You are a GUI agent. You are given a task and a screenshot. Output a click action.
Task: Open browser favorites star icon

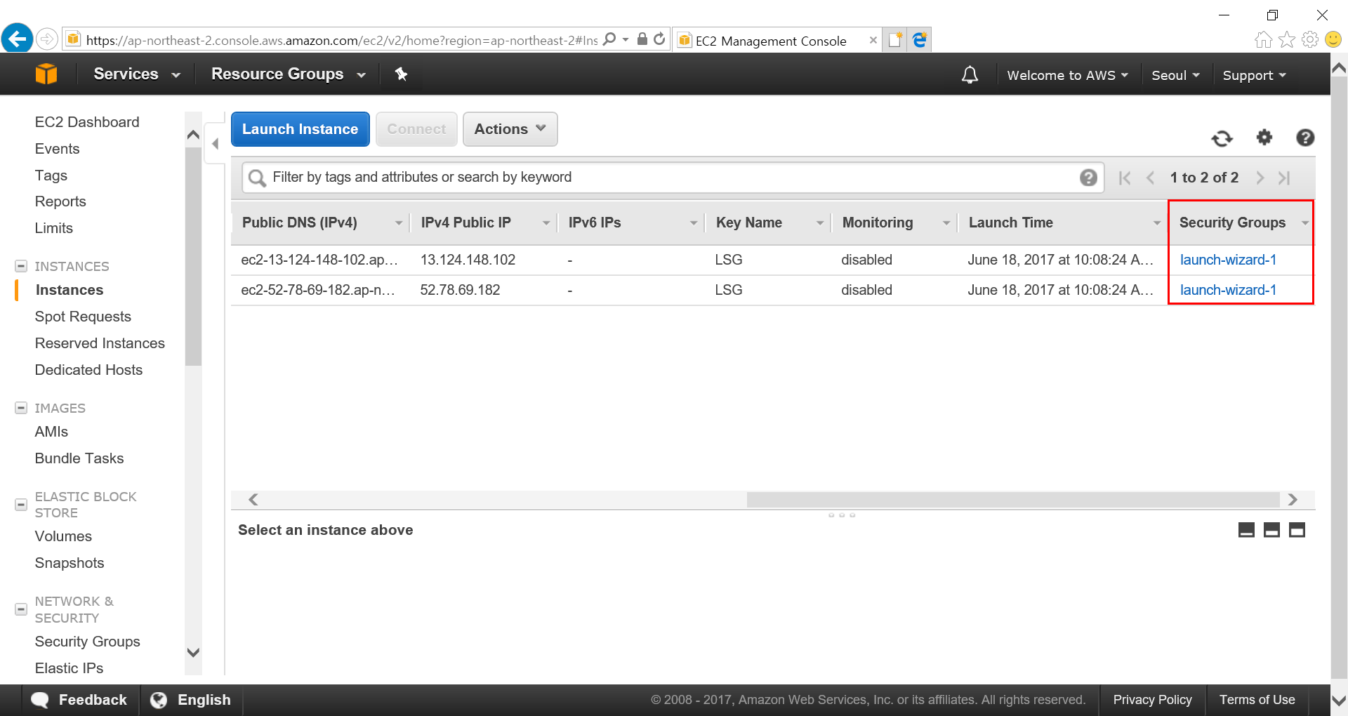(x=1286, y=39)
